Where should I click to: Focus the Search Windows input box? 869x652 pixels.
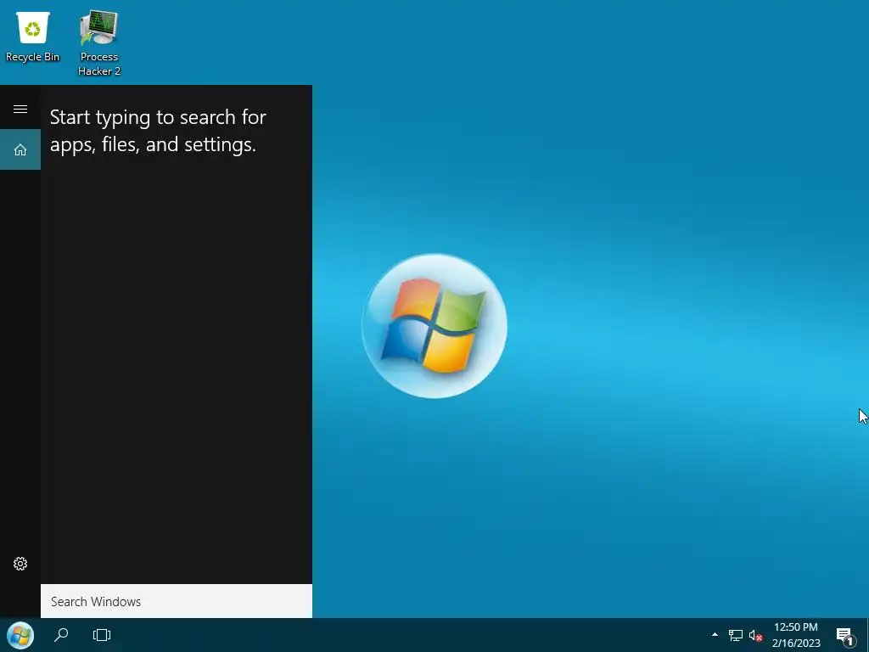[x=177, y=601]
